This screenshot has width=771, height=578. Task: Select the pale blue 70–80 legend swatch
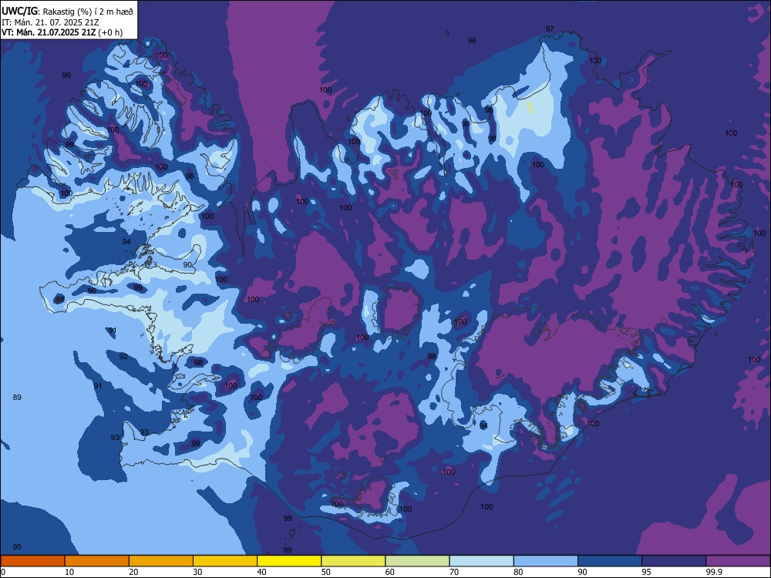point(481,561)
